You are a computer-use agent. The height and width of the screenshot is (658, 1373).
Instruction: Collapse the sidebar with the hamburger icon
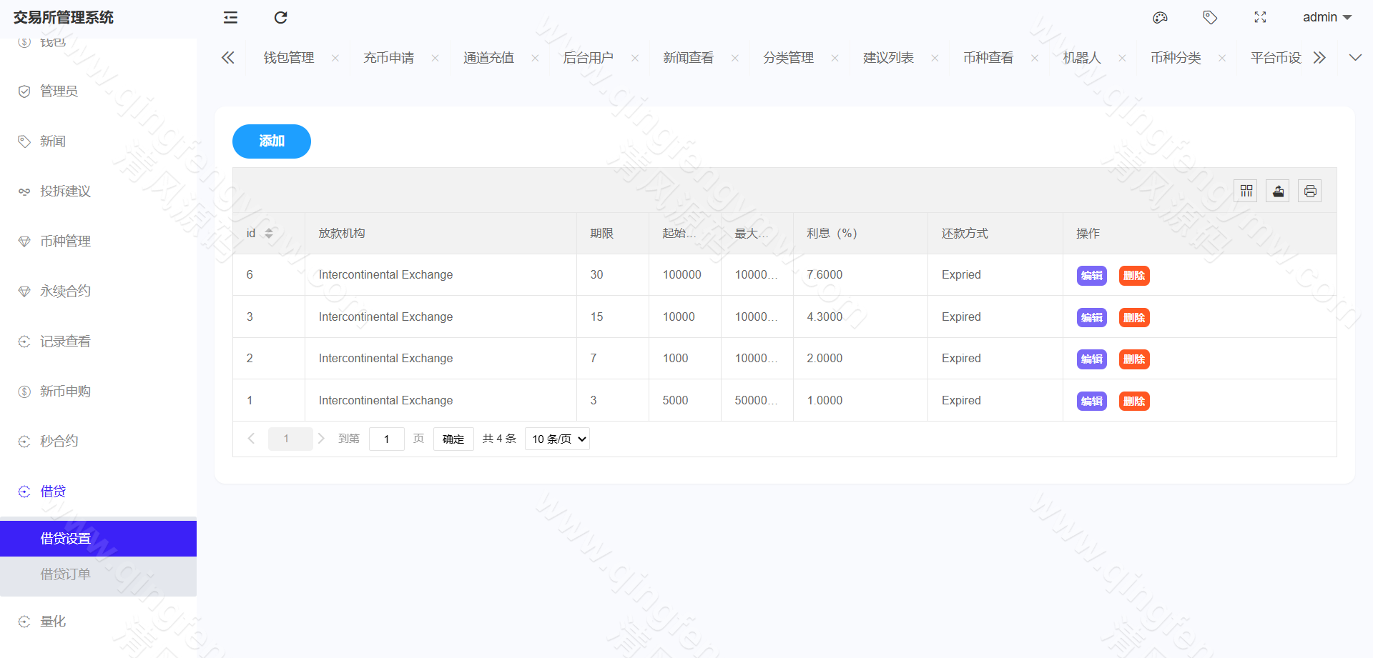(x=230, y=17)
